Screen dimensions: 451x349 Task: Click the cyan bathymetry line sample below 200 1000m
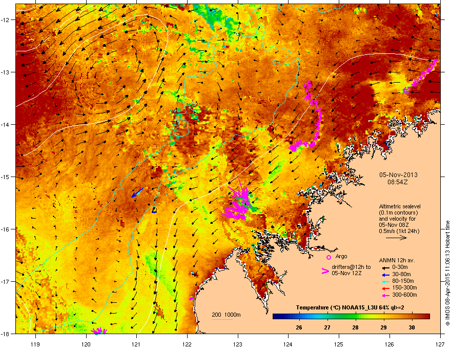[x=222, y=319]
